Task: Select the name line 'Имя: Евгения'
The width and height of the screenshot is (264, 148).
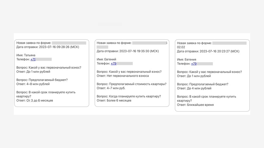Action: pos(186,59)
